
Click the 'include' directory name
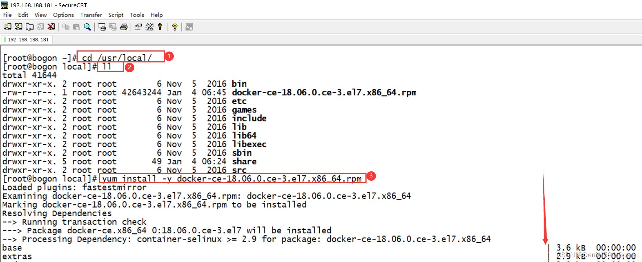tap(249, 118)
